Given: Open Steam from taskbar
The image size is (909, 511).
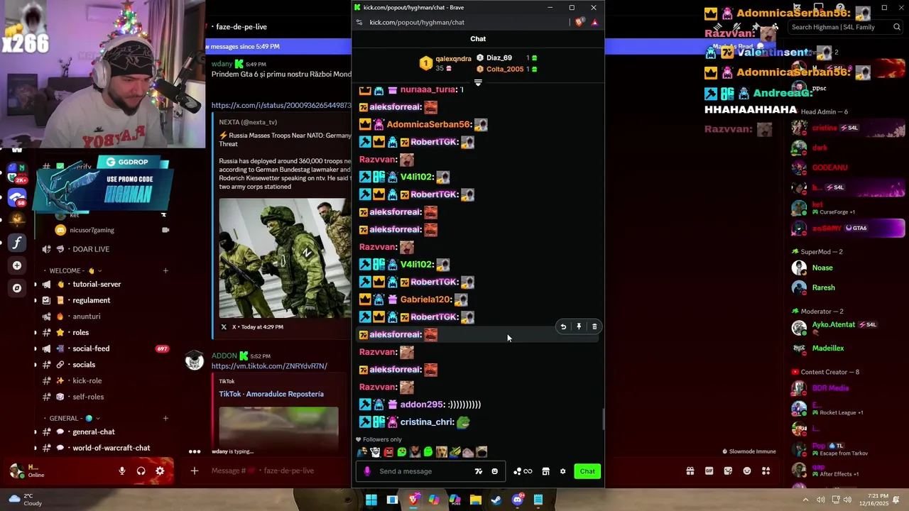Looking at the screenshot, I should 496,500.
